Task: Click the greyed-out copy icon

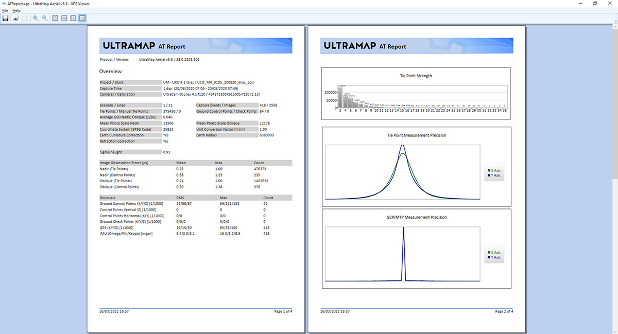Action: point(24,18)
